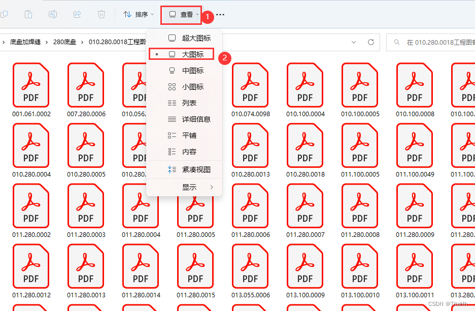Click file name text 013.100.0011
475x311 pixels.
pyautogui.click(x=415, y=295)
